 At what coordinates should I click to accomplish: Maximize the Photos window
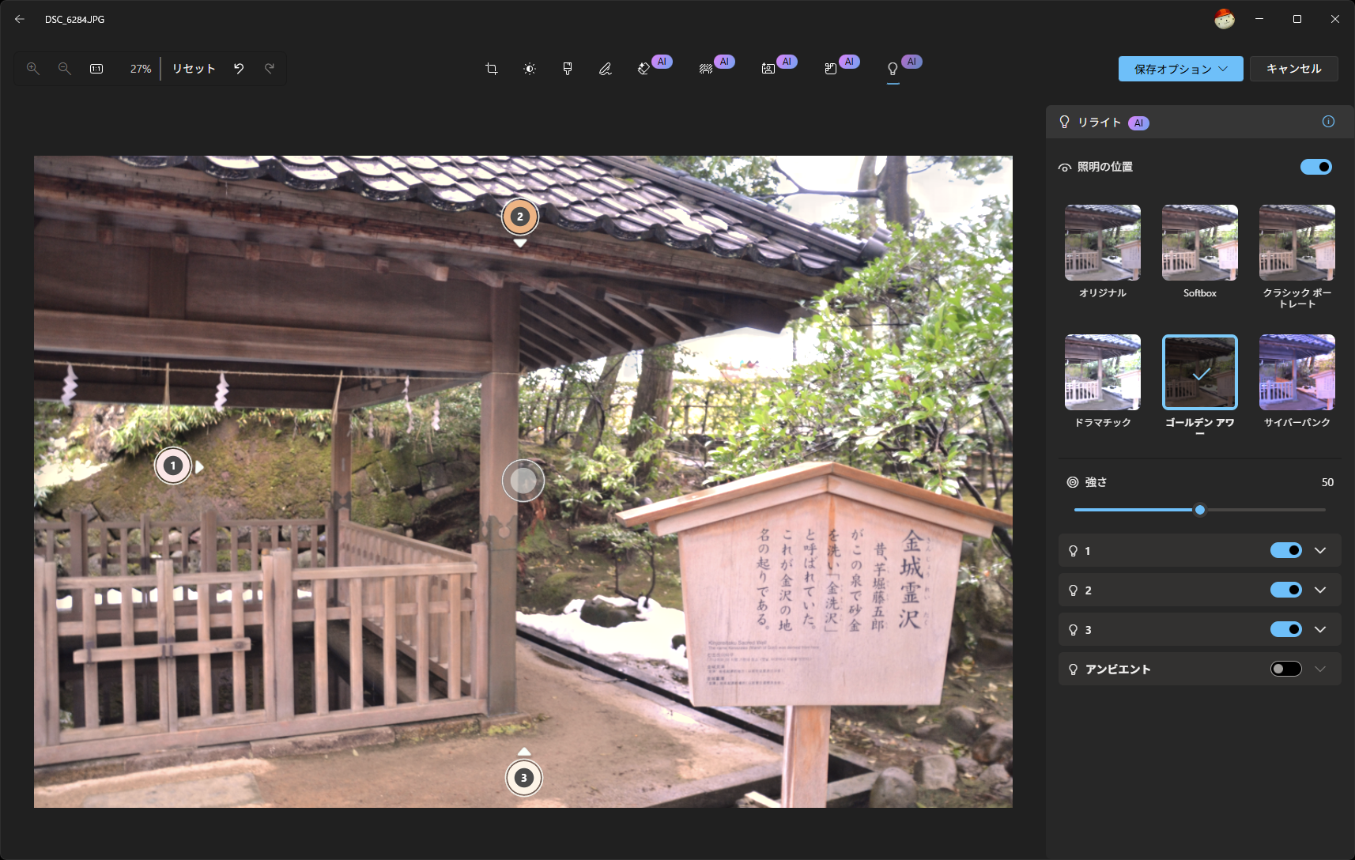point(1297,19)
